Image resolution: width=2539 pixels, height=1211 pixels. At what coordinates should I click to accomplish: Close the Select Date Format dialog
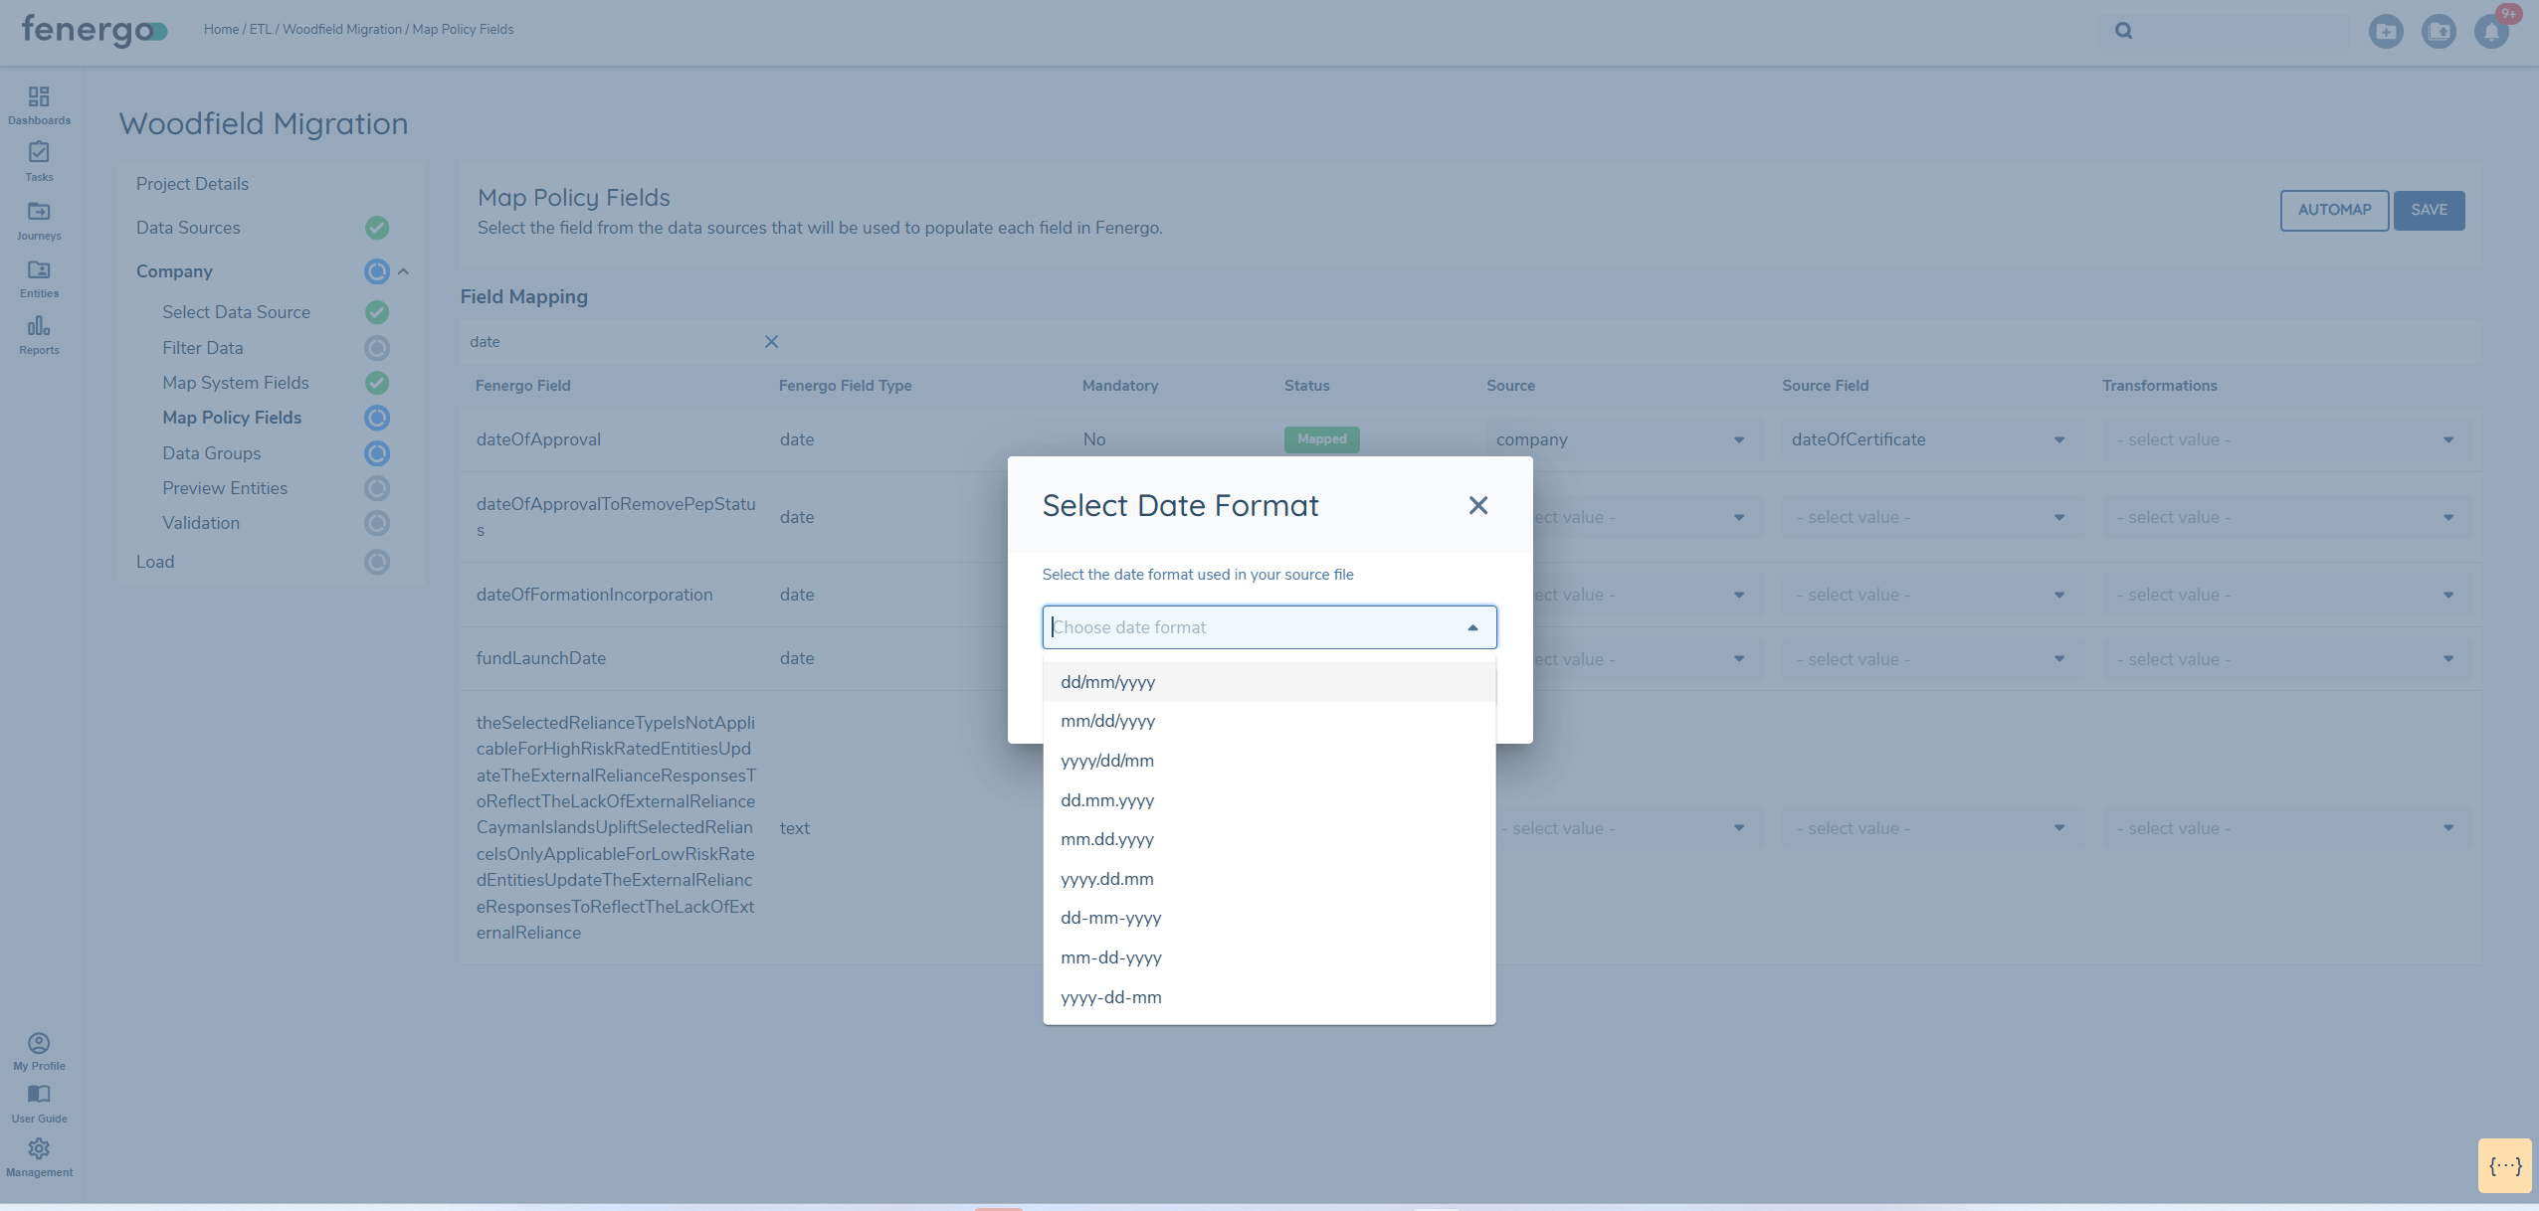(x=1477, y=505)
